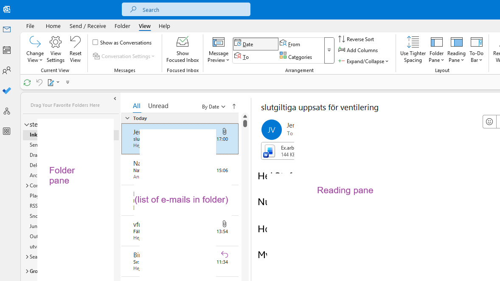Open the To Do checkmark icon

tap(7, 91)
